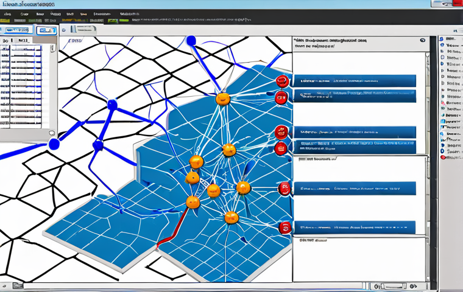Open the first combo box on the left toolbar
This screenshot has height=292, width=463.
click(15, 30)
